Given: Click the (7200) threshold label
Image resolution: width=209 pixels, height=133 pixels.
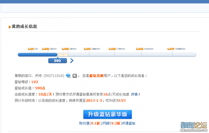Looking at the screenshot, I should pyautogui.click(x=121, y=49).
